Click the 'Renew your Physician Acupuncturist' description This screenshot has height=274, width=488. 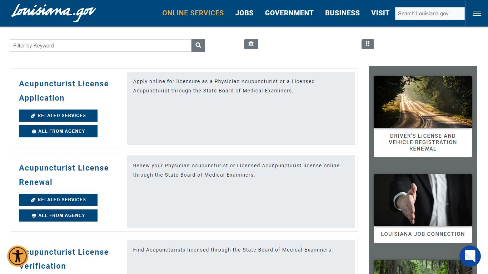pyautogui.click(x=236, y=170)
